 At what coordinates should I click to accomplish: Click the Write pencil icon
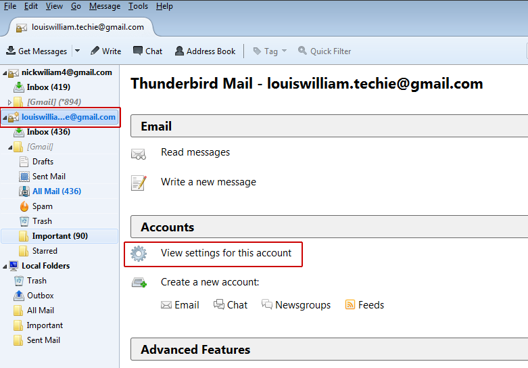[95, 51]
